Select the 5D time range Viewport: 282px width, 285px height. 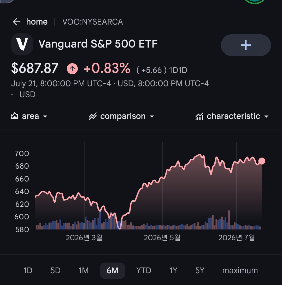(x=55, y=271)
